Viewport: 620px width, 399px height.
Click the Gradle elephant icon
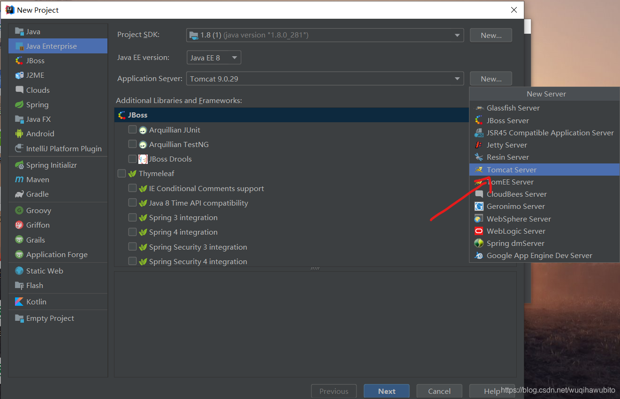tap(19, 194)
